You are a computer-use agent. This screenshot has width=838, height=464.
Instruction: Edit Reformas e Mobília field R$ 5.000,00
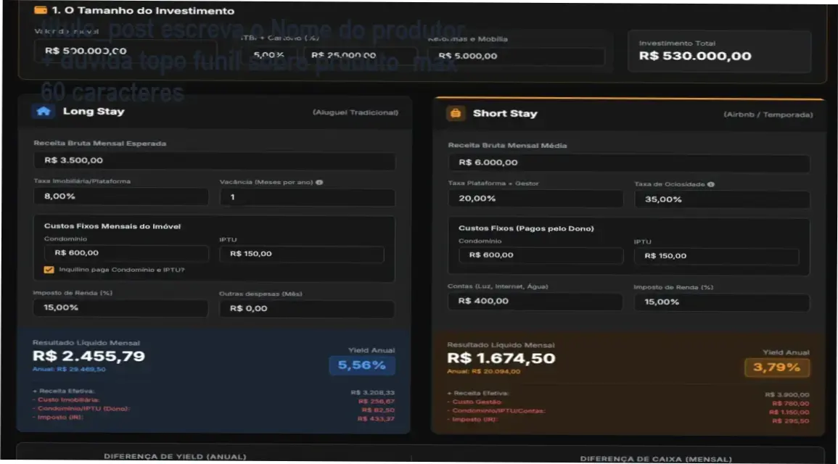coord(517,56)
